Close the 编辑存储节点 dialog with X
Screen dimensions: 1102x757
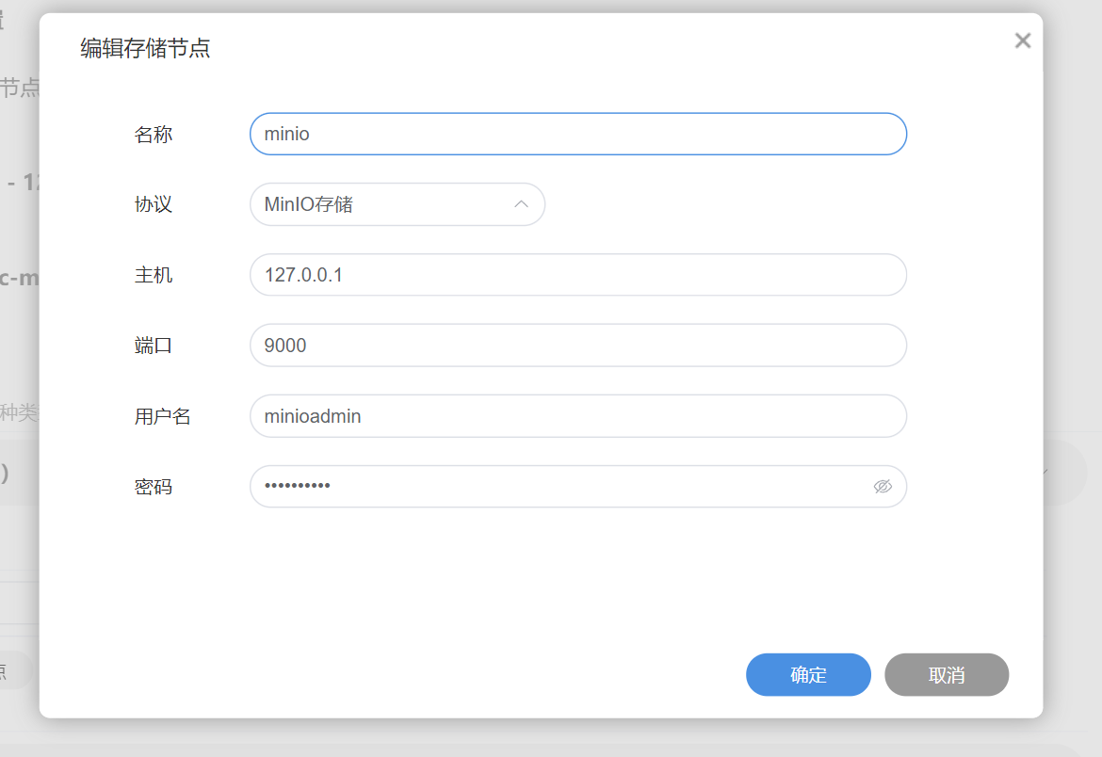1023,40
